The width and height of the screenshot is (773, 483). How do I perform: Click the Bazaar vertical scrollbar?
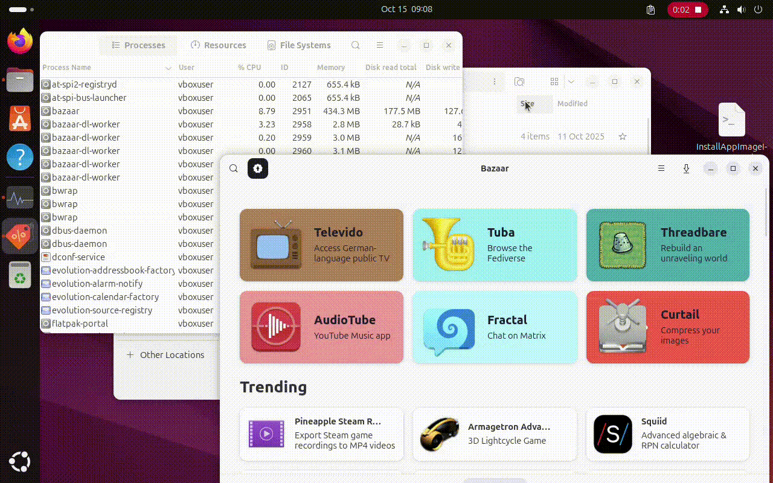click(x=767, y=211)
